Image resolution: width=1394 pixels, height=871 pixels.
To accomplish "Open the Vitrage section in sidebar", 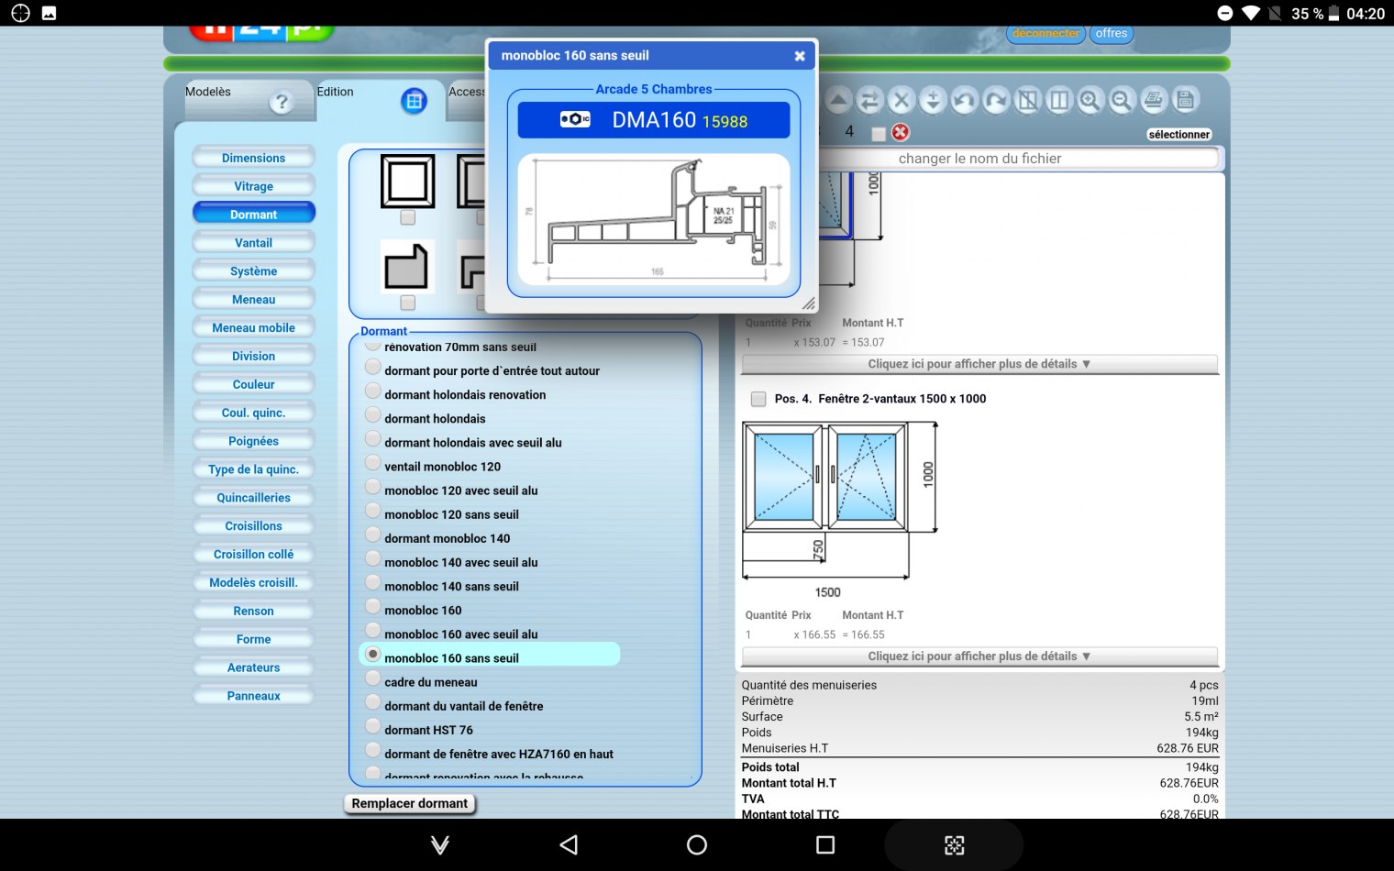I will coord(253,186).
